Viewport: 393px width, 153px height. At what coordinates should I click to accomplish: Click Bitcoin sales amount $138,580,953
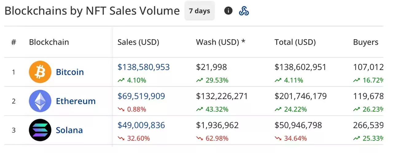tap(144, 67)
